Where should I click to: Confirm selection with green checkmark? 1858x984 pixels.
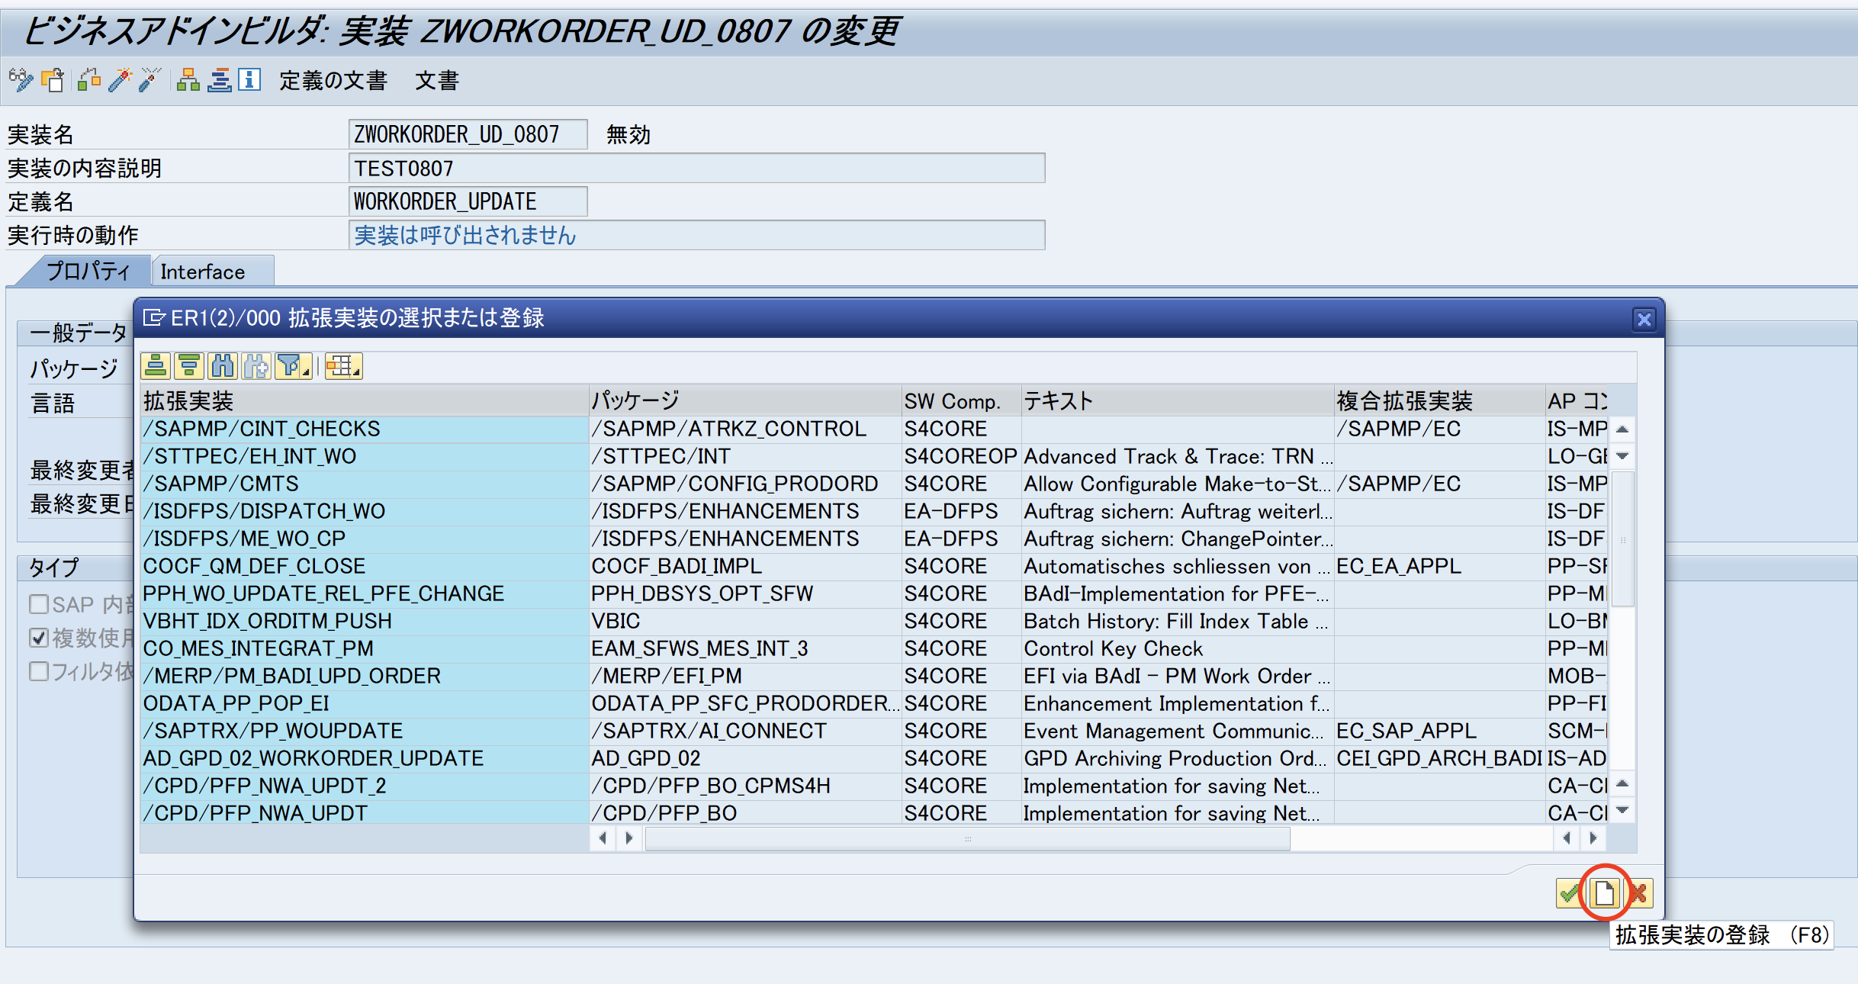click(1570, 892)
